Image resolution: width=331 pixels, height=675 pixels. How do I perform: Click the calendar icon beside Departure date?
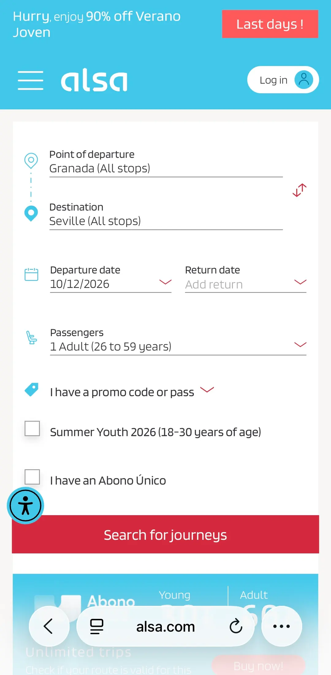[x=31, y=274]
